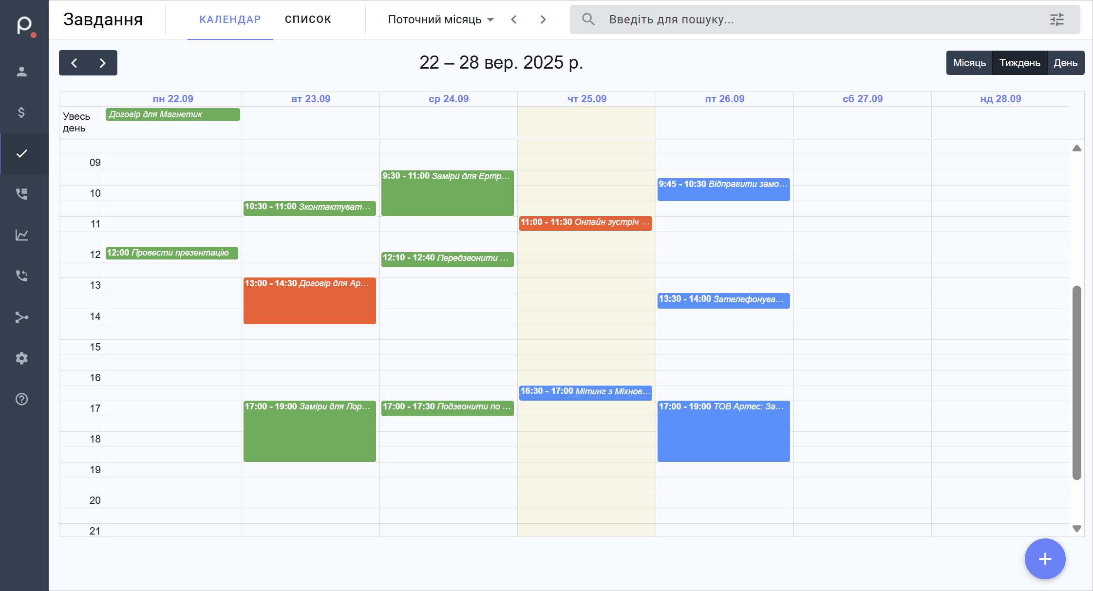Open the orange Договір для Ар… event

pos(309,302)
